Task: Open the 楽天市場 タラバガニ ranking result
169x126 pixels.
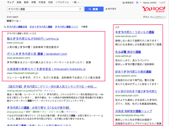Action: [52, 87]
